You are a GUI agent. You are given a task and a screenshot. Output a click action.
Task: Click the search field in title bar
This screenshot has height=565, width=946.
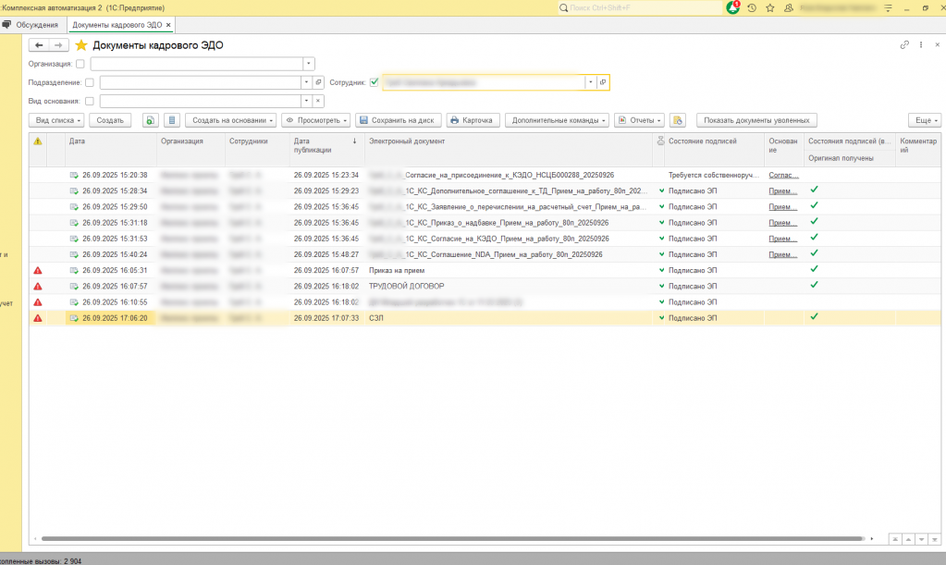[640, 7]
